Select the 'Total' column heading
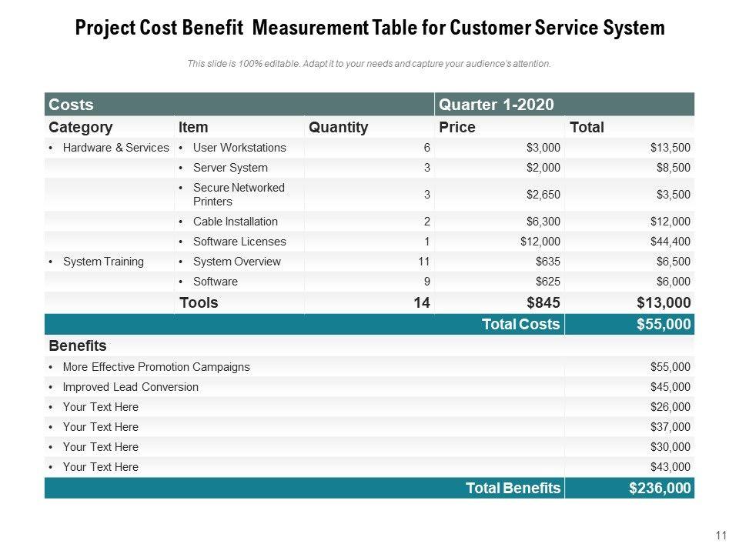The height and width of the screenshot is (554, 739). tap(587, 127)
